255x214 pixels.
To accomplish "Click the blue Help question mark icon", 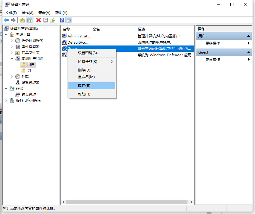I will coord(61,20).
